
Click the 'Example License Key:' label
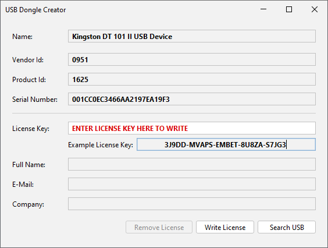pos(101,145)
